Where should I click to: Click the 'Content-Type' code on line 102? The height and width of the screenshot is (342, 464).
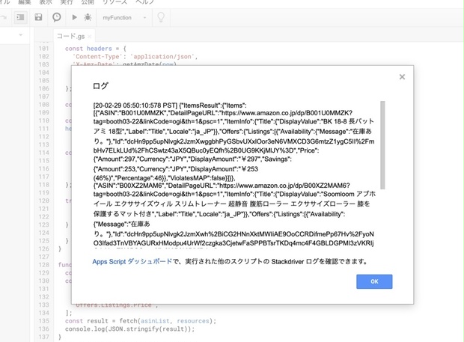tap(97, 57)
